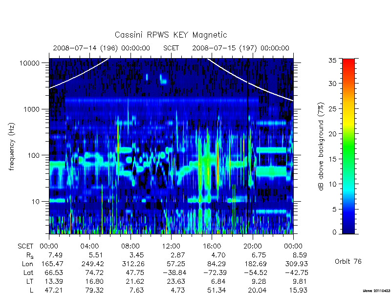This screenshot has height=293, width=391.
Task: Click the 'SCET' label between the header dates
Action: click(171, 48)
